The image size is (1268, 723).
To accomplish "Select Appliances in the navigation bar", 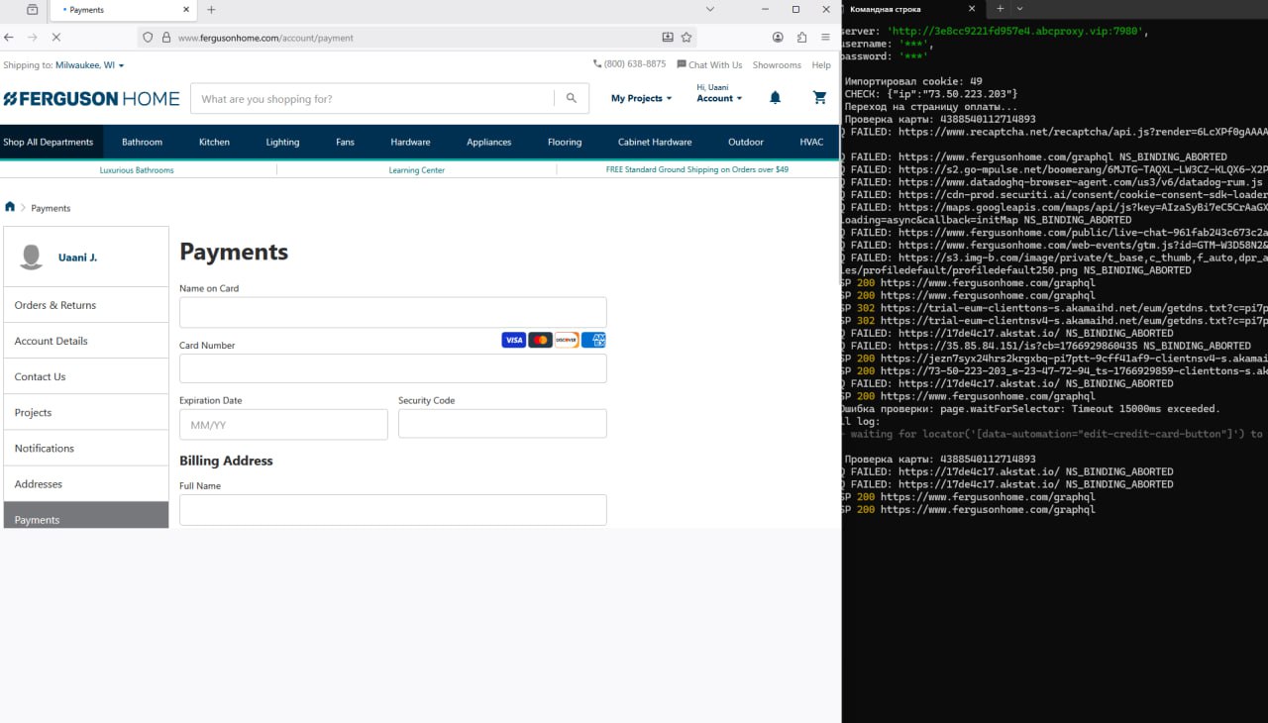I will (x=489, y=142).
